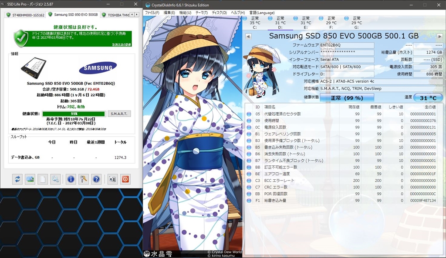Click the keys icon in SSD Life Pro
Screen dimensions: 446x258
[x=83, y=179]
